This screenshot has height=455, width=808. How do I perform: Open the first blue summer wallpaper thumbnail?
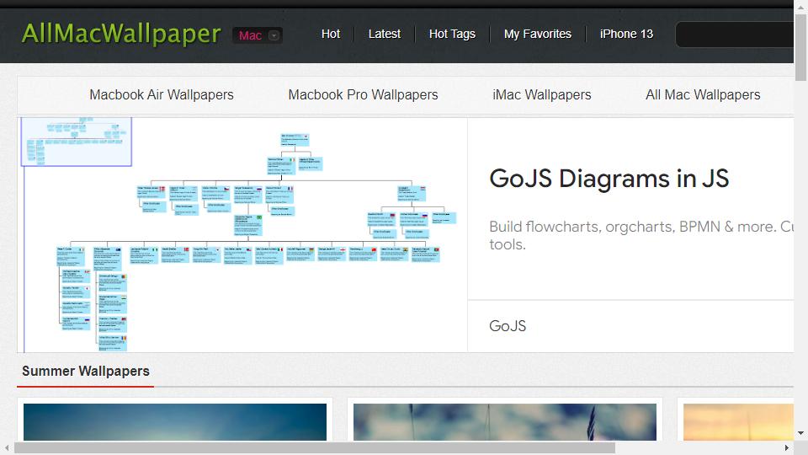click(x=175, y=422)
